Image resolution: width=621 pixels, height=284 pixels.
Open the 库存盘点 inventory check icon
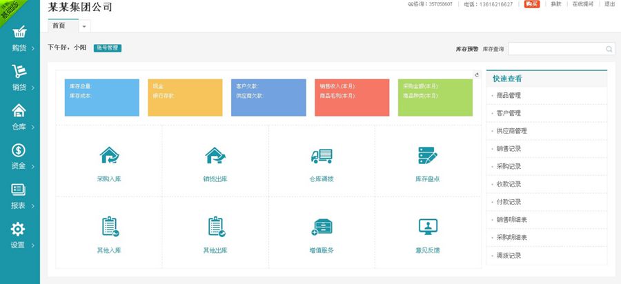[428, 156]
